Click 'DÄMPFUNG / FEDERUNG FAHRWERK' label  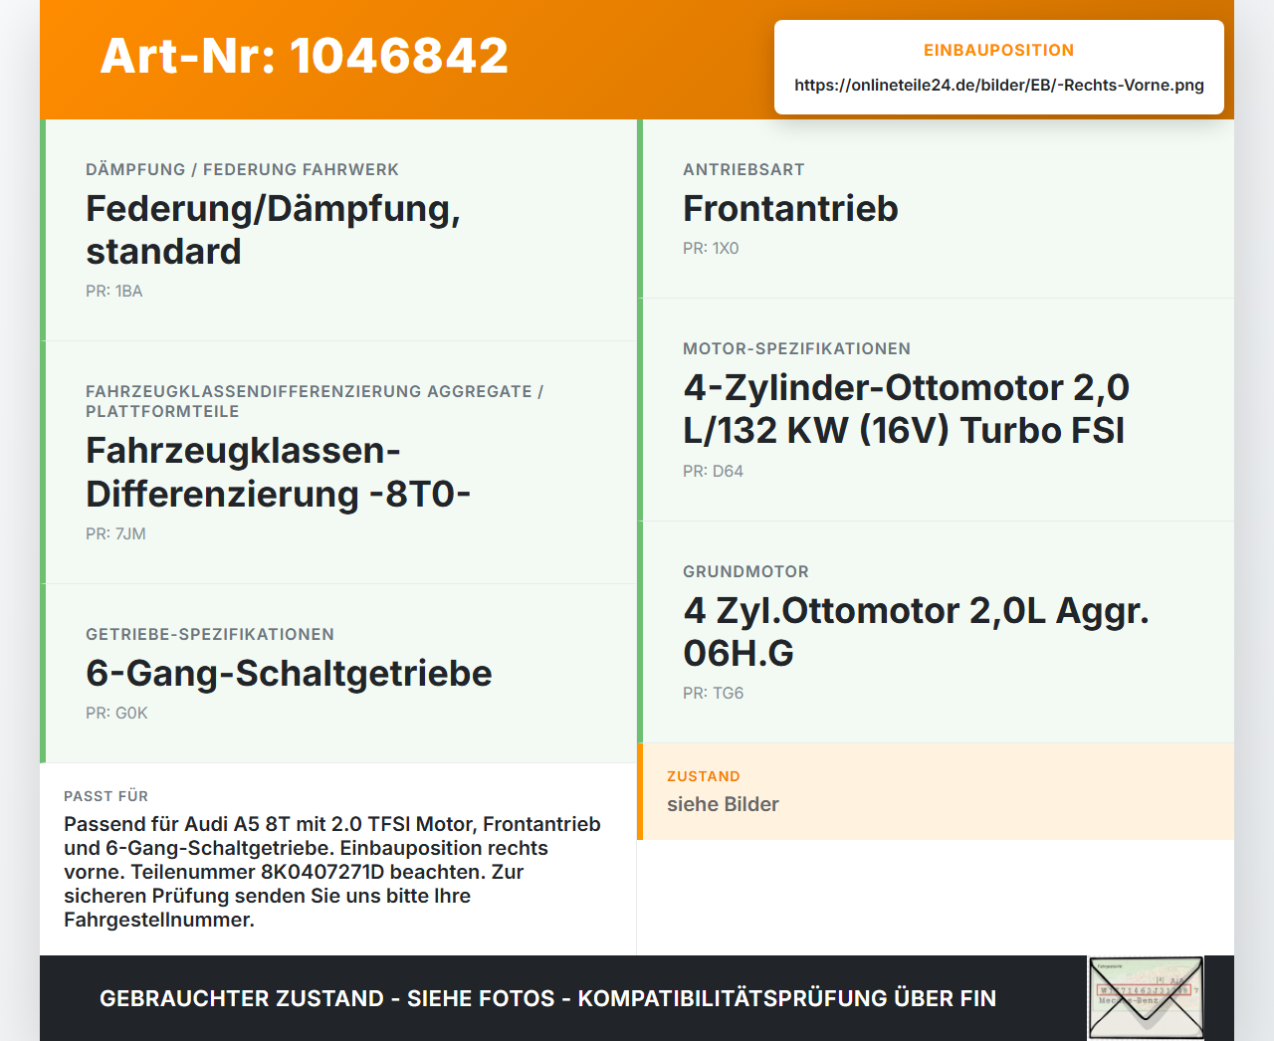242,169
